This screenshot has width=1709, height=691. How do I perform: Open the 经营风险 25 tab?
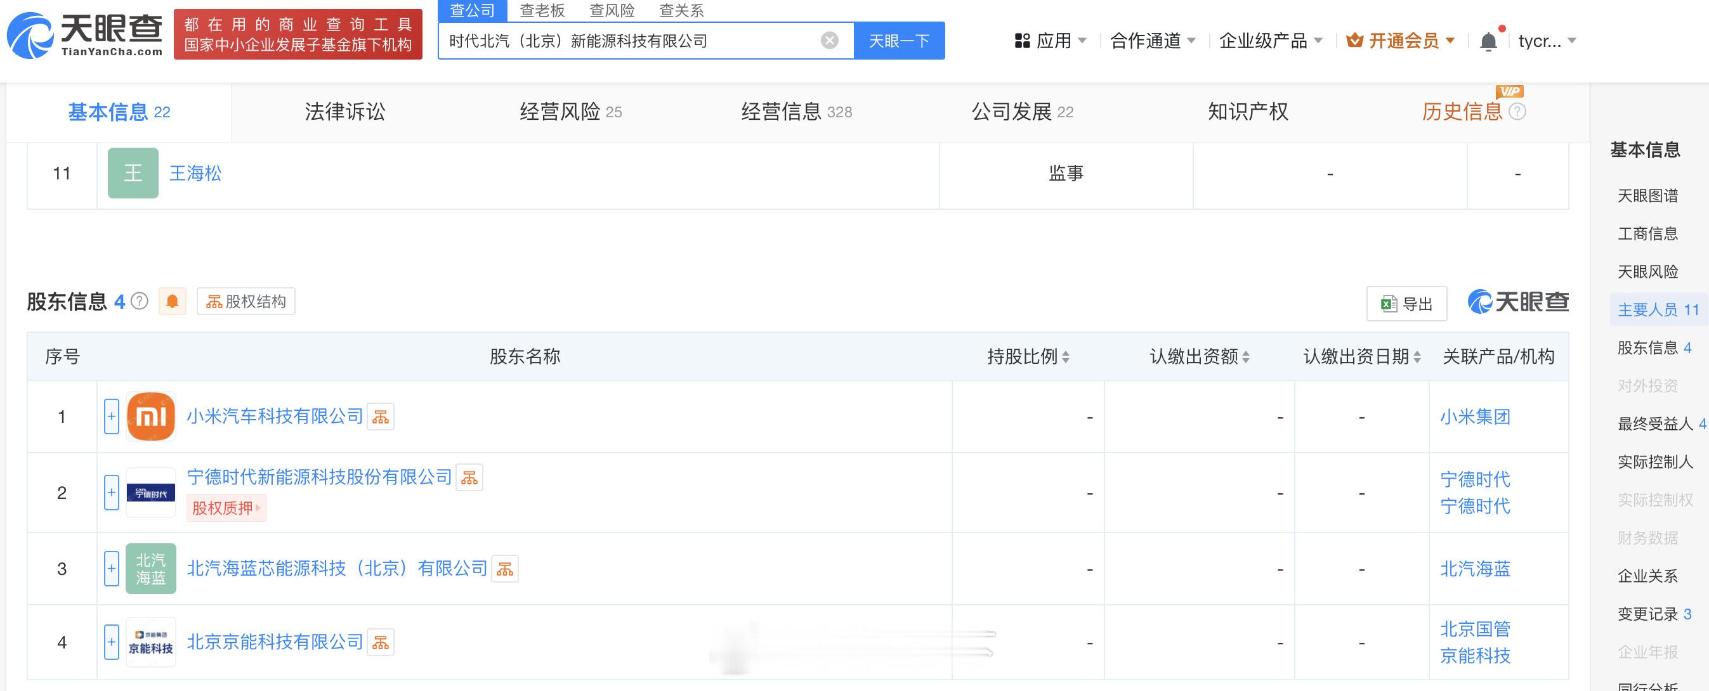coord(570,112)
